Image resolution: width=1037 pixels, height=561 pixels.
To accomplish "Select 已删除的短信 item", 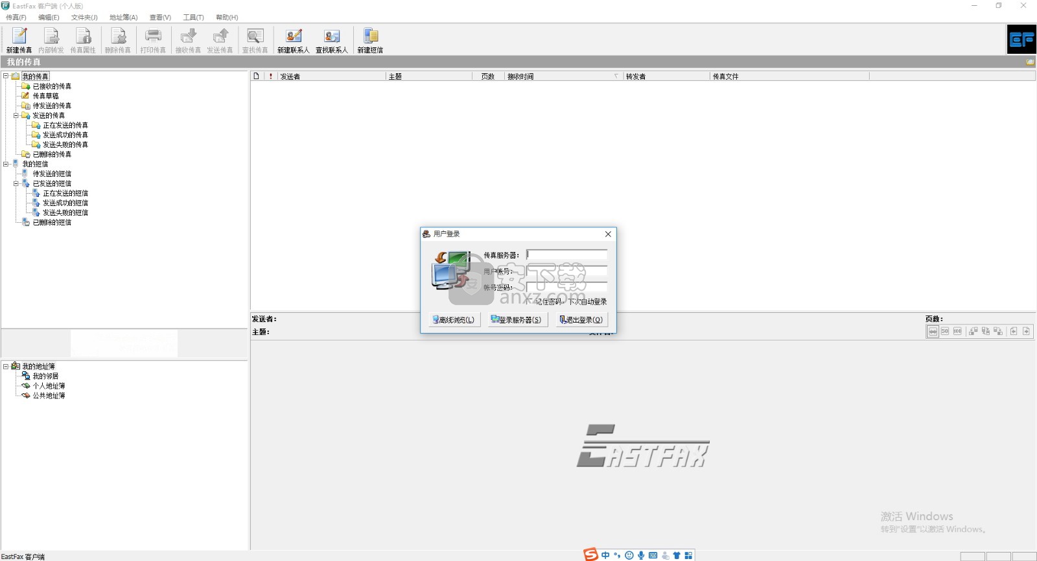I will (x=52, y=222).
